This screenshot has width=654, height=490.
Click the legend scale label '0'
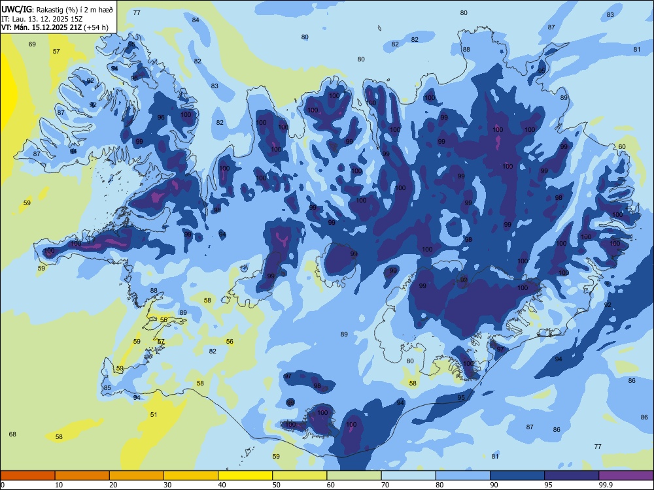pyautogui.click(x=3, y=485)
